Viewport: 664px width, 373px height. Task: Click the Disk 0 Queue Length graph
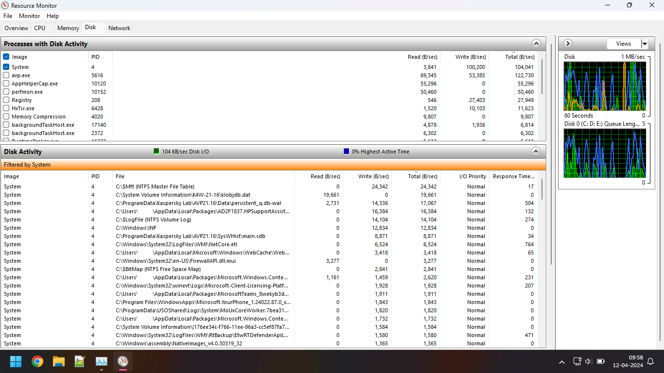605,153
